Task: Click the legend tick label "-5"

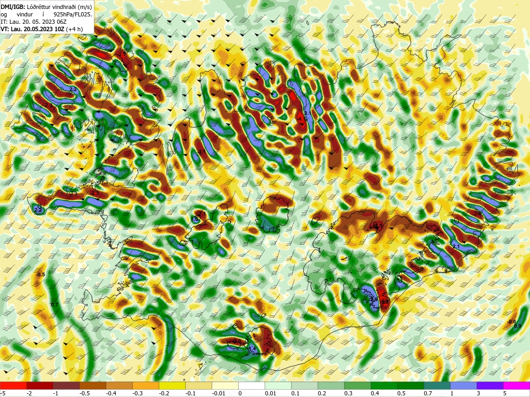Action: (3, 393)
